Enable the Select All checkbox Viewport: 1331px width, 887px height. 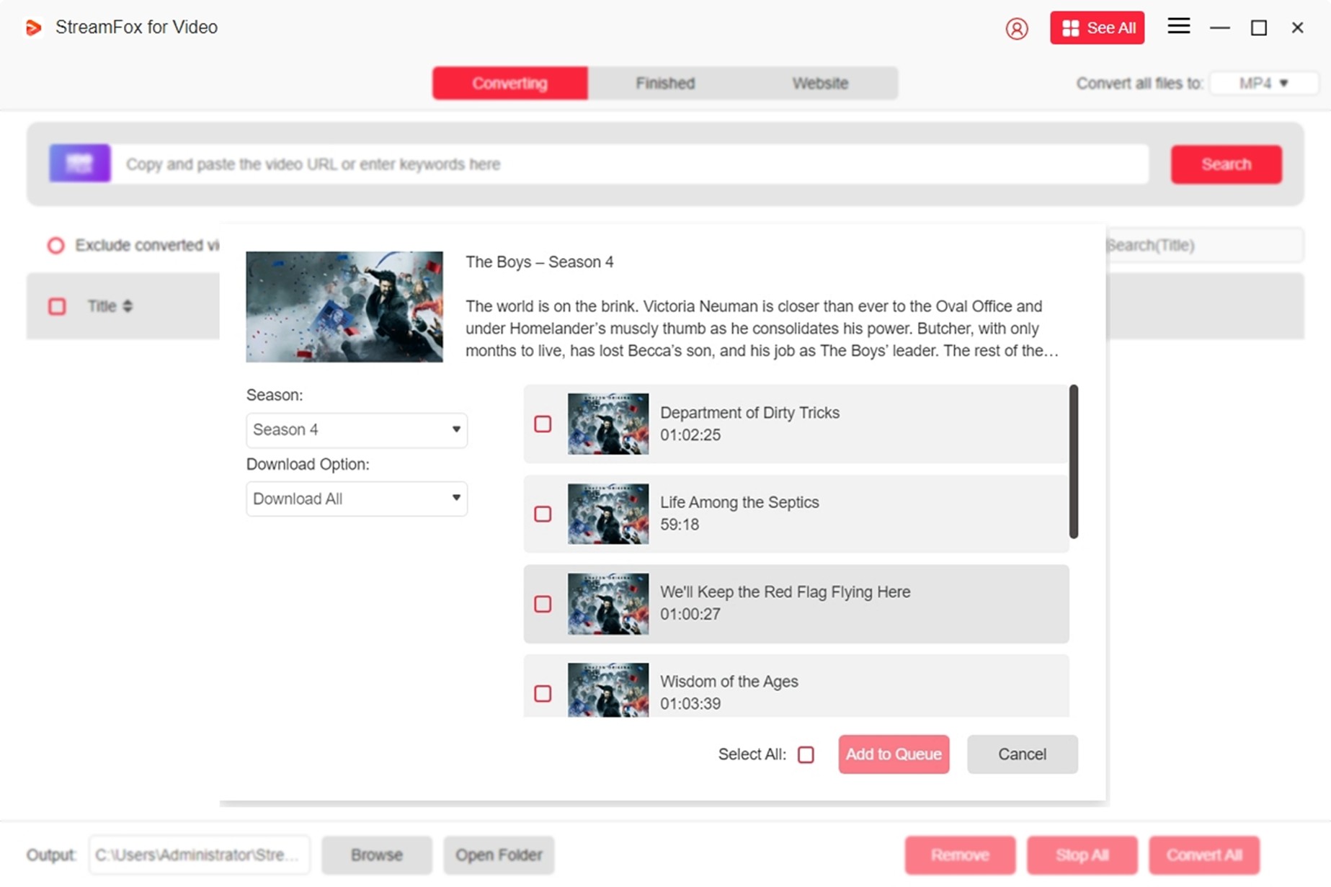(806, 754)
